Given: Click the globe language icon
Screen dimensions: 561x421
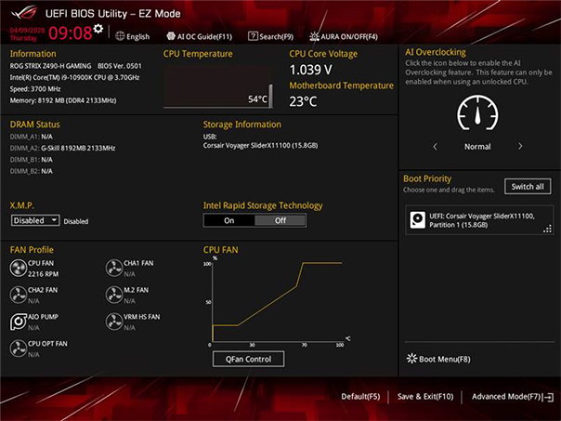Looking at the screenshot, I should coord(120,36).
